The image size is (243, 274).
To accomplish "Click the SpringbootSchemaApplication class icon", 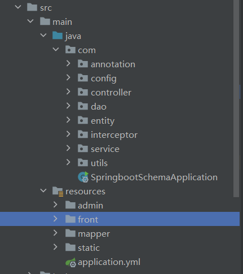I will pos(83,177).
